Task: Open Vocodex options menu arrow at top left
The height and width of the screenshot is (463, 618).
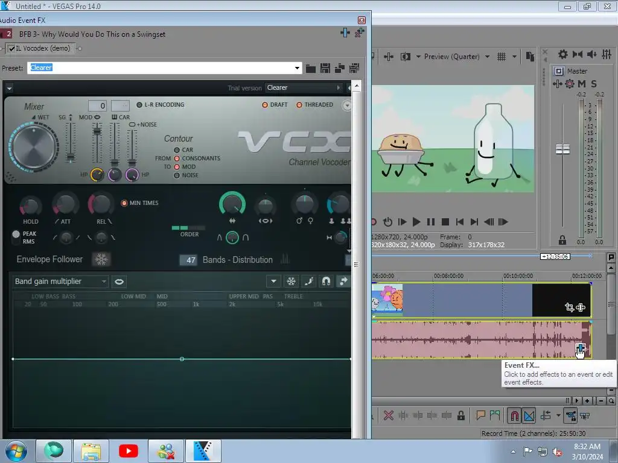Action: pos(9,88)
